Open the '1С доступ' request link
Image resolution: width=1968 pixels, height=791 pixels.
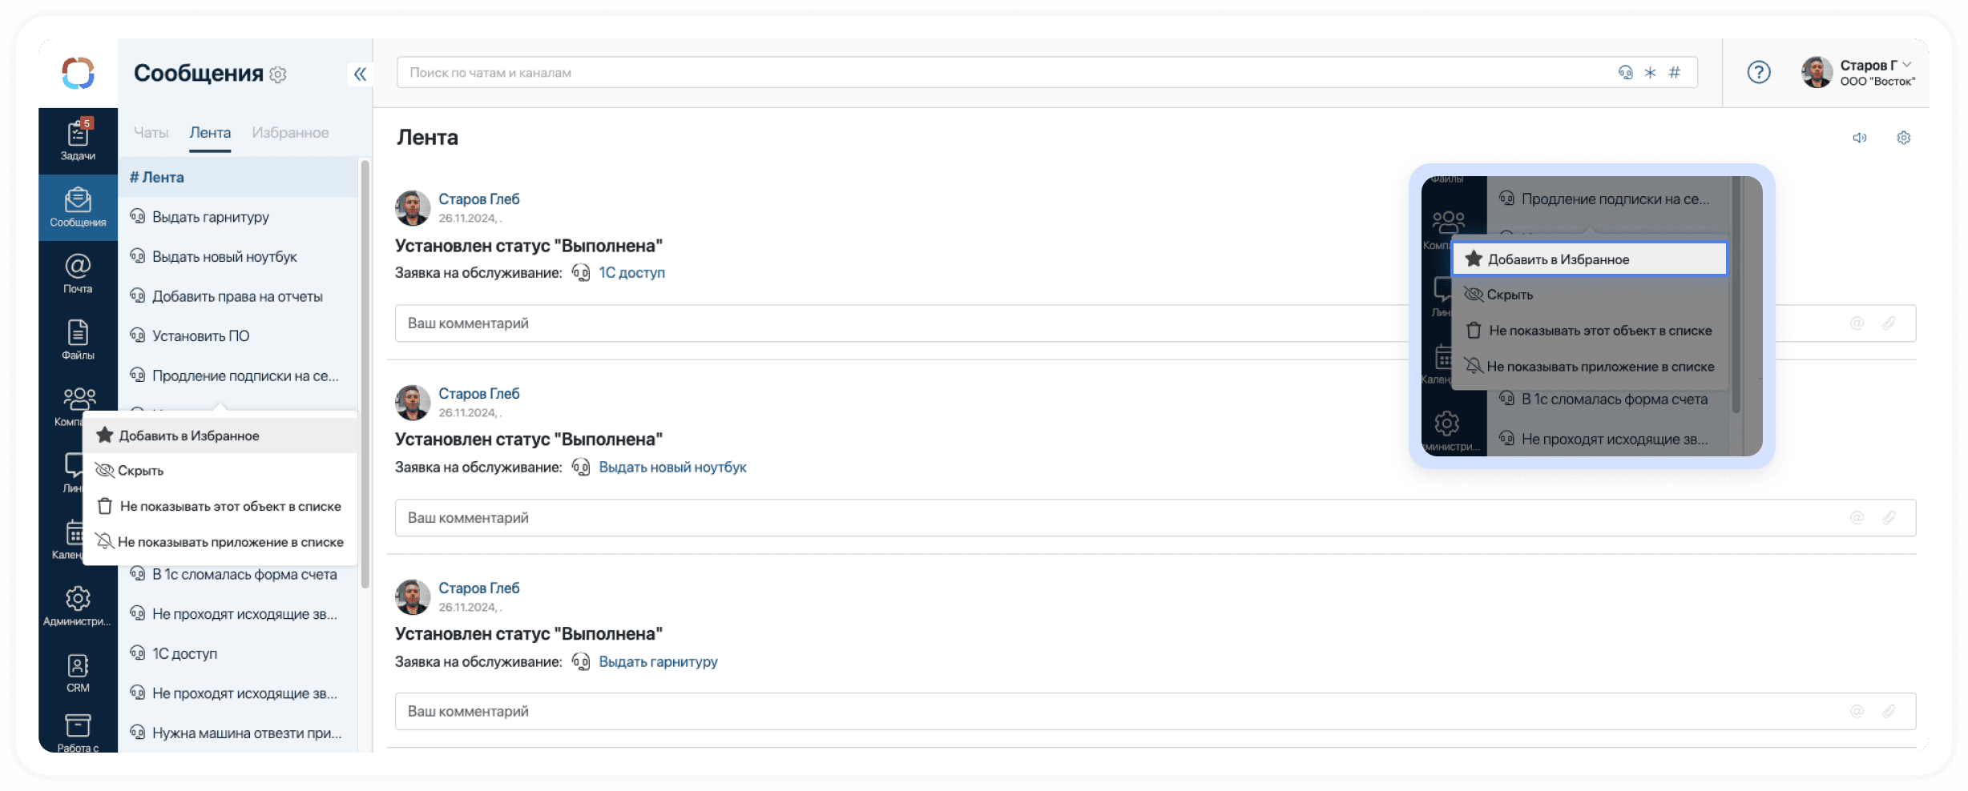[631, 273]
